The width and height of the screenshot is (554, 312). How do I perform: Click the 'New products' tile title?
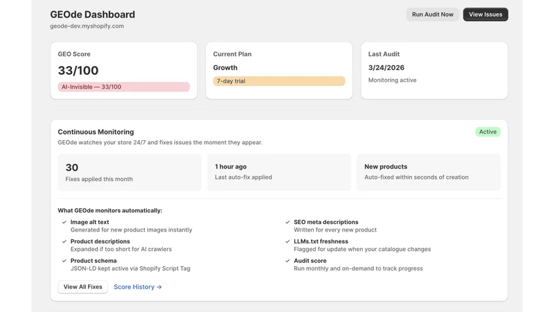(386, 166)
